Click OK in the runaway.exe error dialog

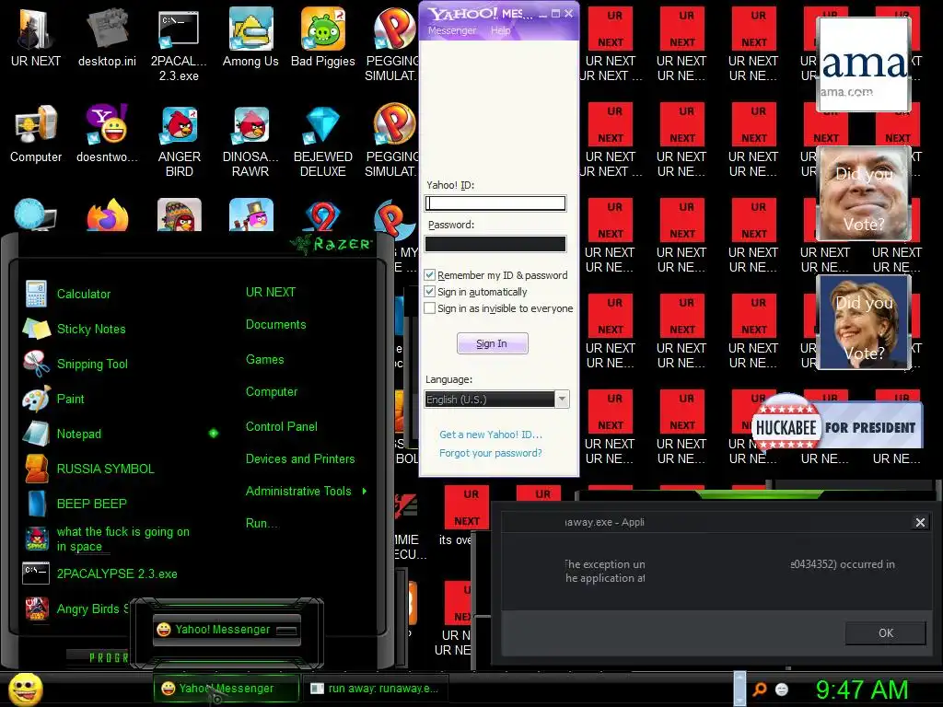pos(885,633)
